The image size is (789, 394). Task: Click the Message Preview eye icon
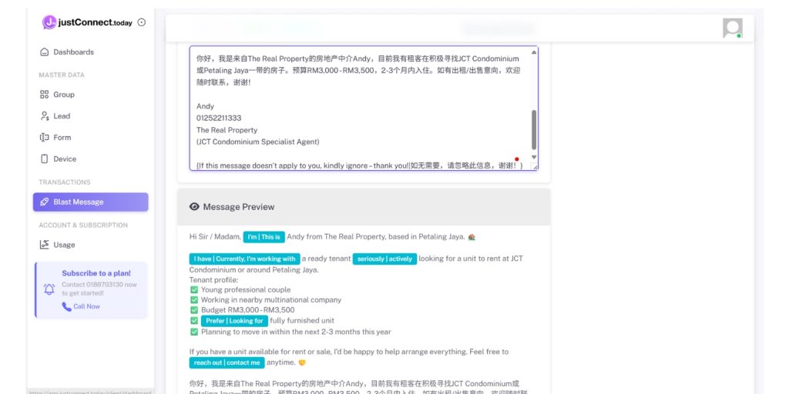[194, 206]
